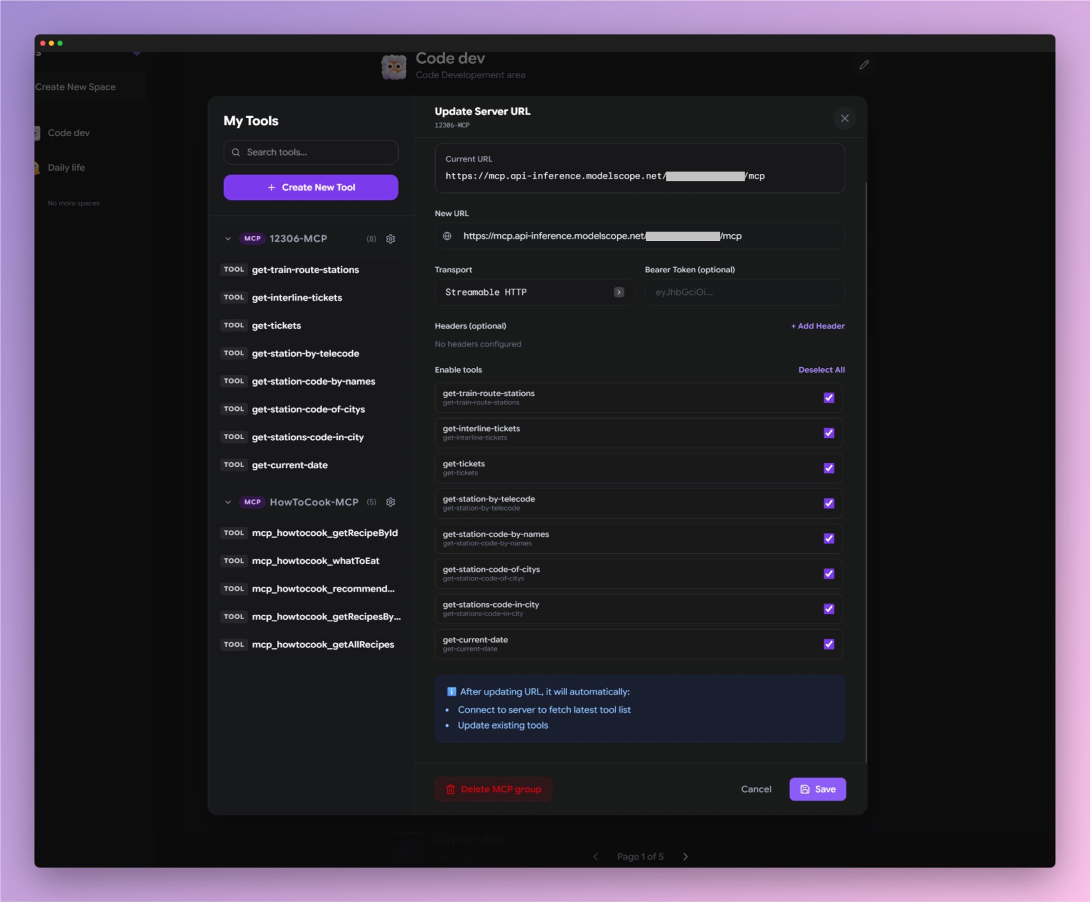Click the Bearer Token input field
1090x902 pixels.
(744, 292)
